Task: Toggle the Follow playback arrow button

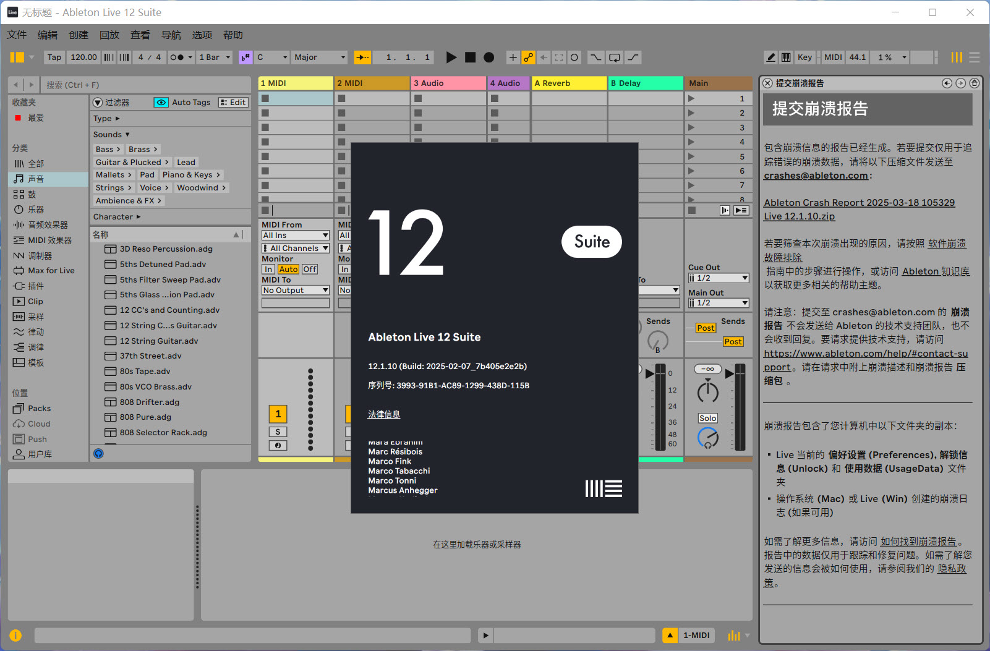Action: point(362,57)
